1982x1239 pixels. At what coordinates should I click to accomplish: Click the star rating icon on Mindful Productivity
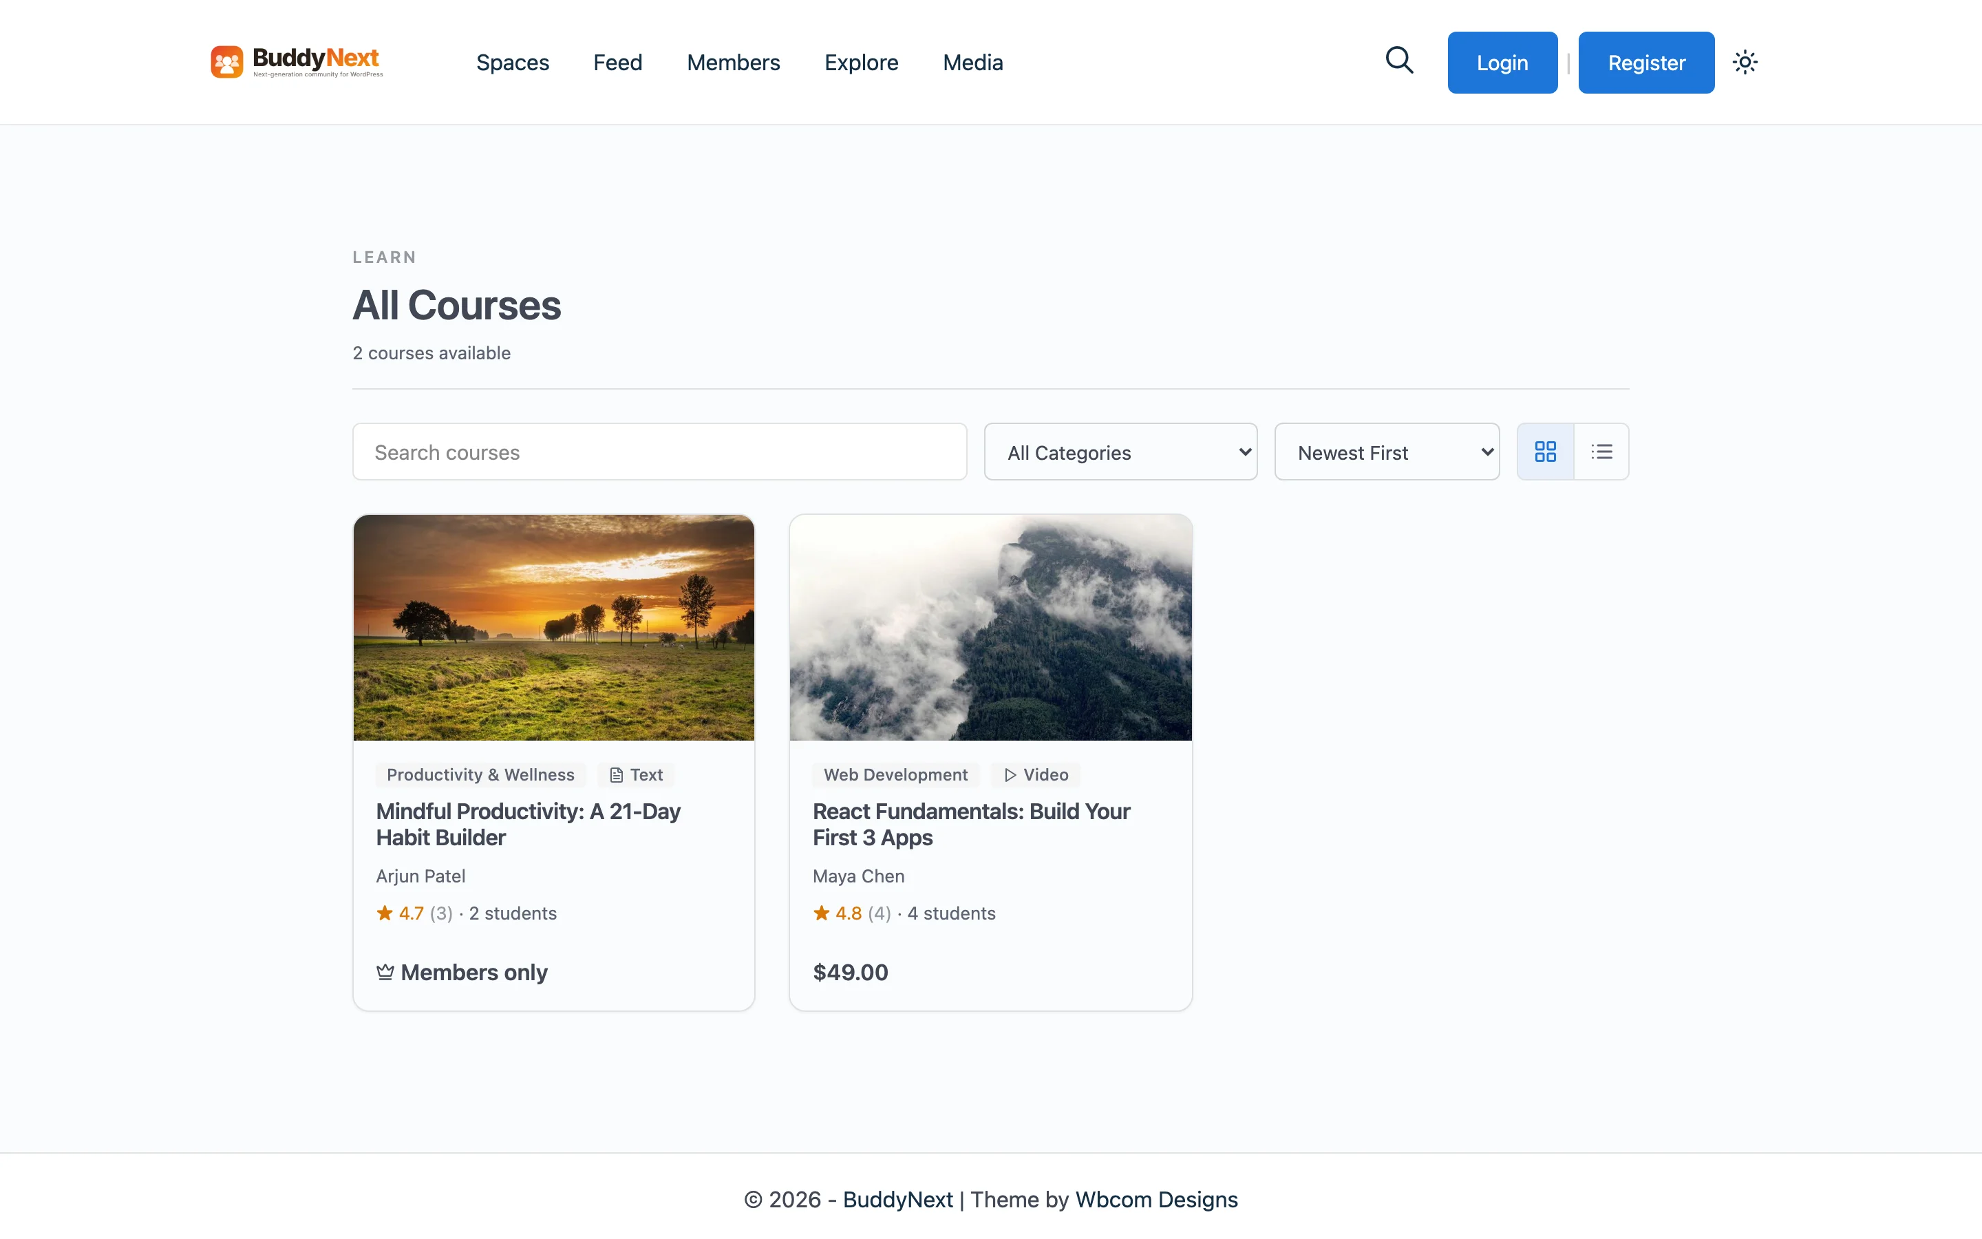tap(384, 913)
